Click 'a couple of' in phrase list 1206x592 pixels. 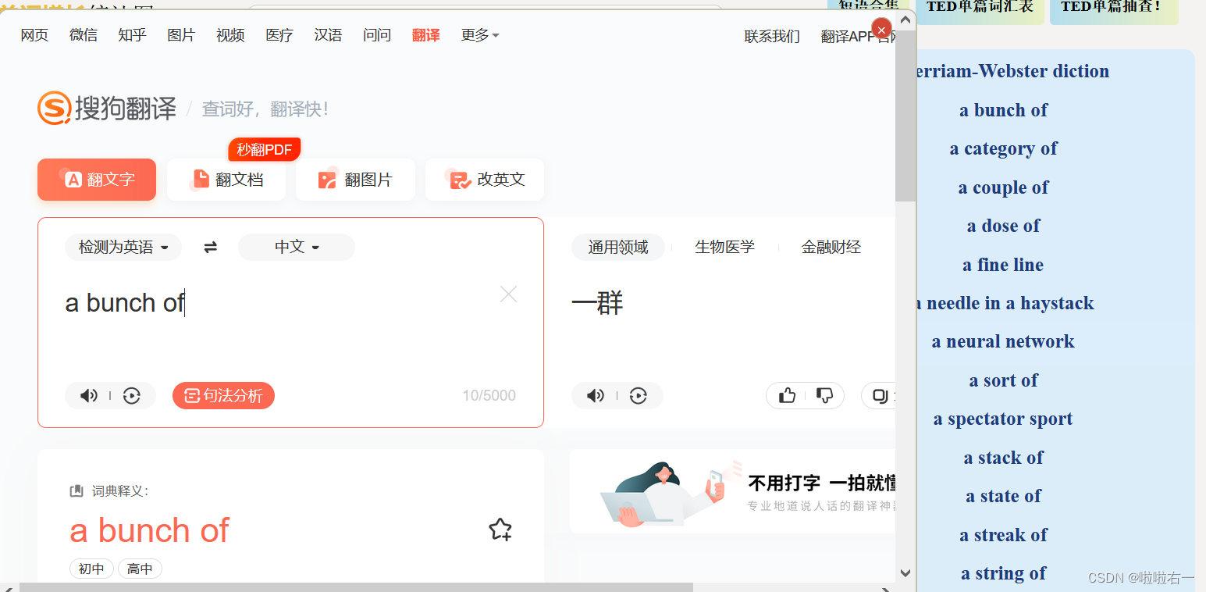[1003, 187]
